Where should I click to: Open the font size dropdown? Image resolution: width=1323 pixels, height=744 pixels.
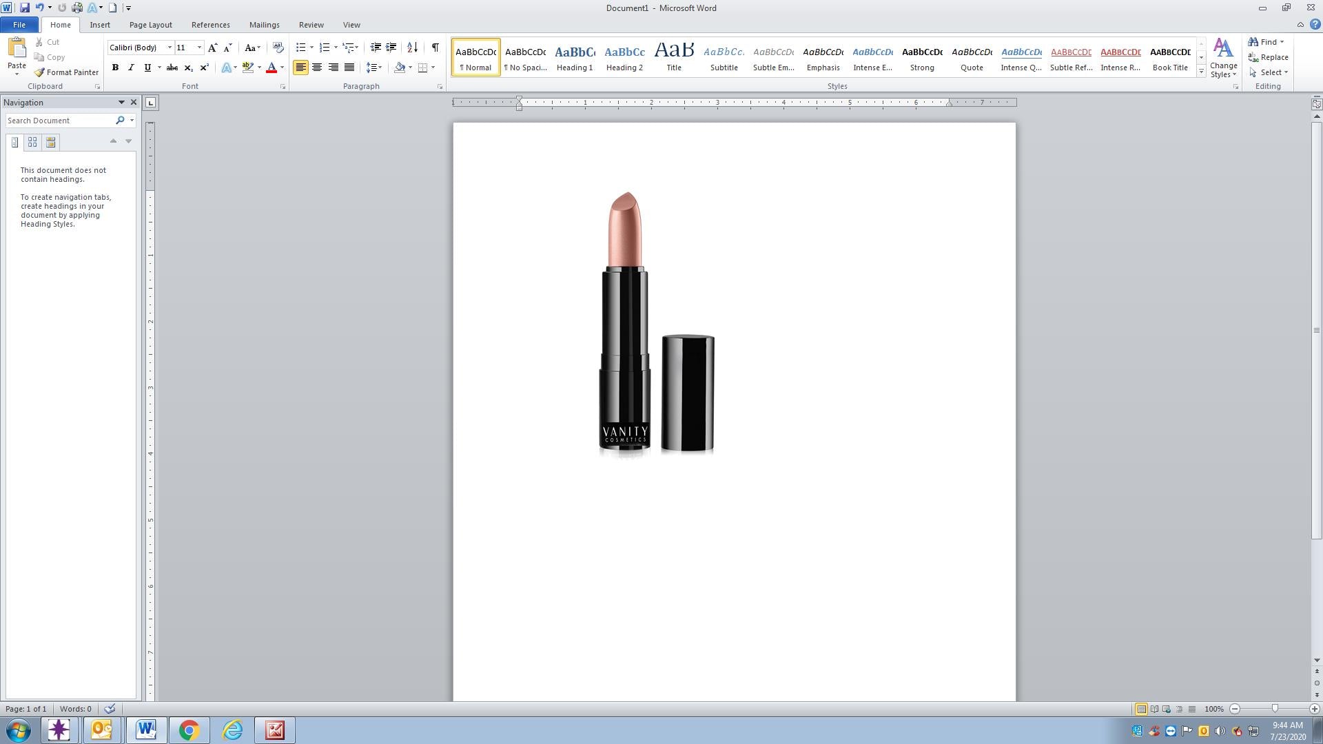coord(200,48)
